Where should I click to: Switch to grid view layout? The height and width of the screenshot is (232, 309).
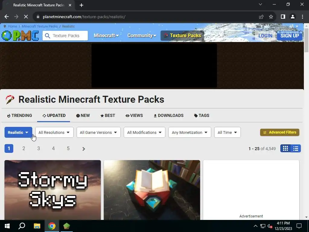coord(285,149)
